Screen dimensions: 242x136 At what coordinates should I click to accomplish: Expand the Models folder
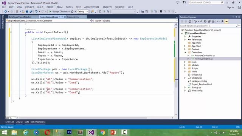[x=185, y=65]
